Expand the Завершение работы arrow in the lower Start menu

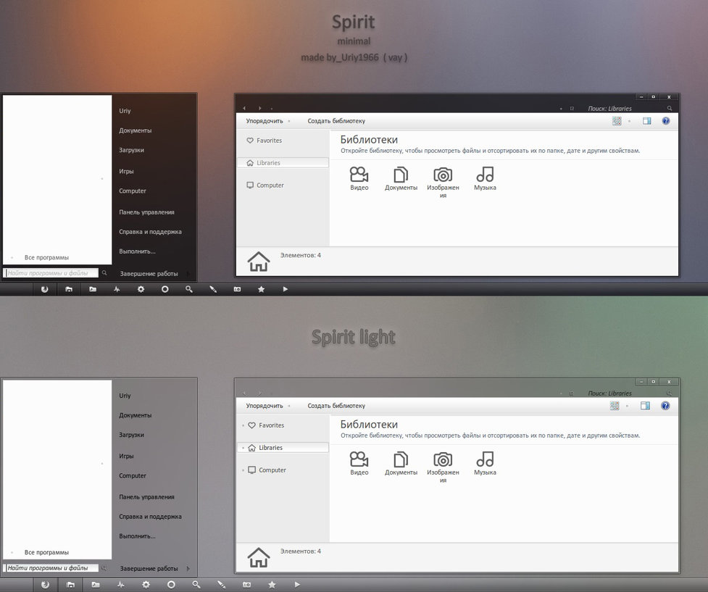[x=188, y=569]
